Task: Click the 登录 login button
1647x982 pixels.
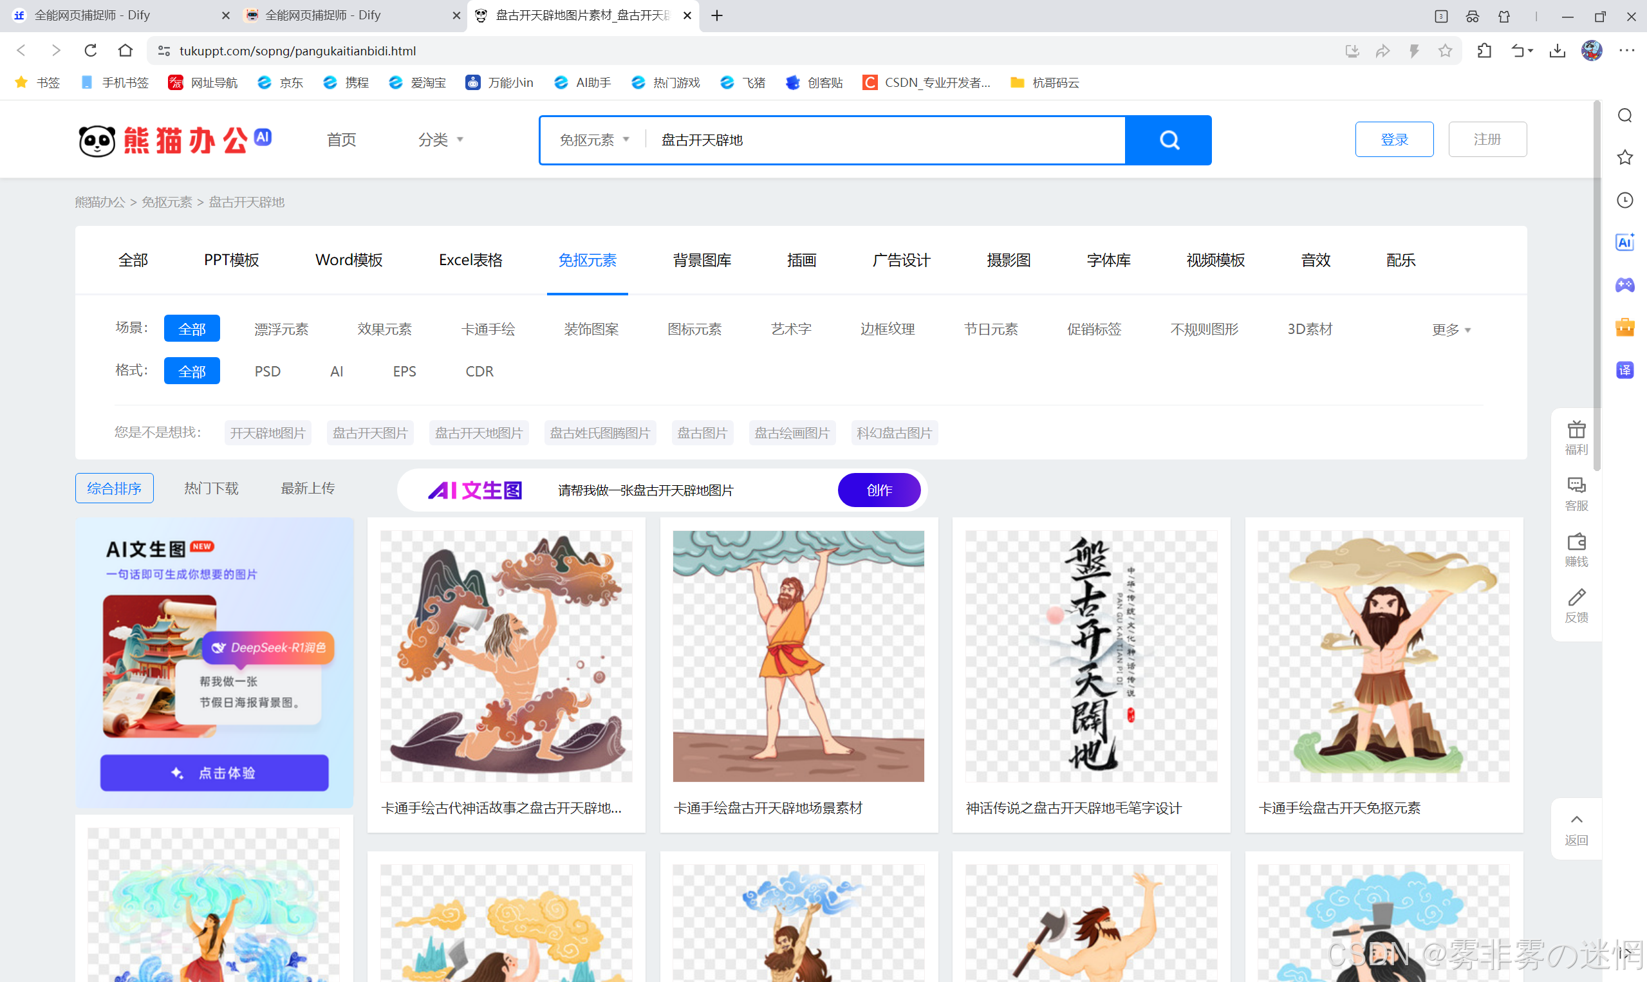Action: [1394, 140]
